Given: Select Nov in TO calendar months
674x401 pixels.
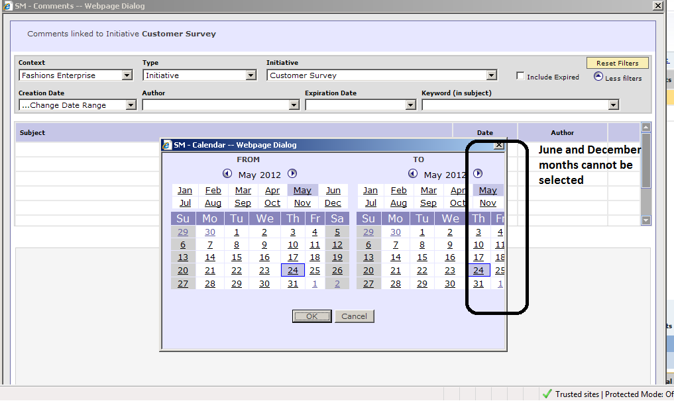Looking at the screenshot, I should [488, 202].
